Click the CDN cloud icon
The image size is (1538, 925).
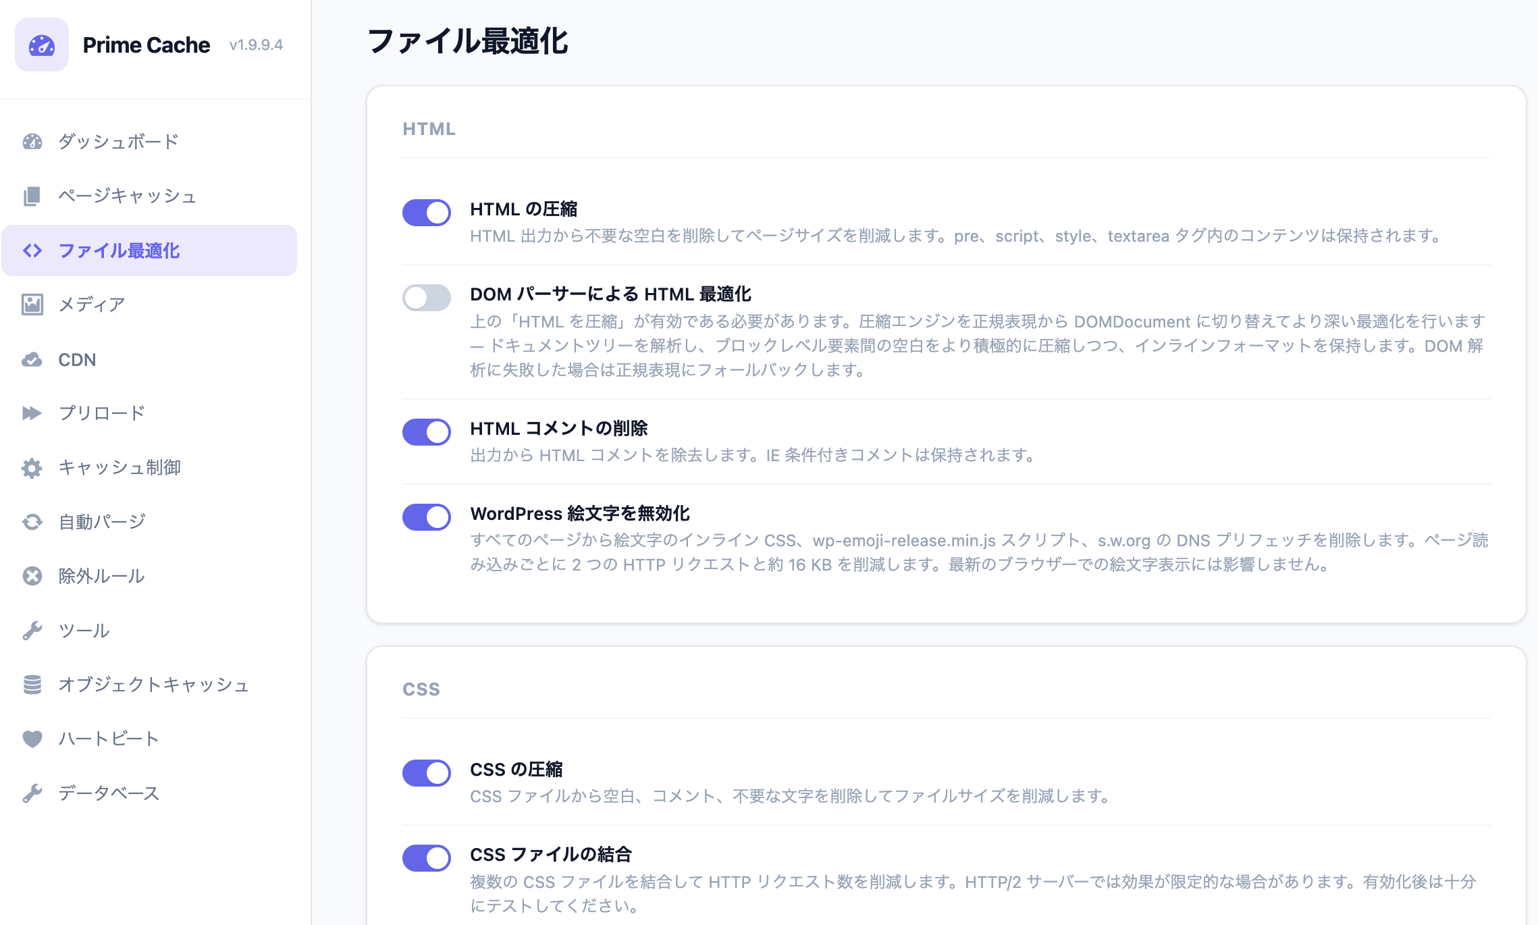tap(32, 359)
